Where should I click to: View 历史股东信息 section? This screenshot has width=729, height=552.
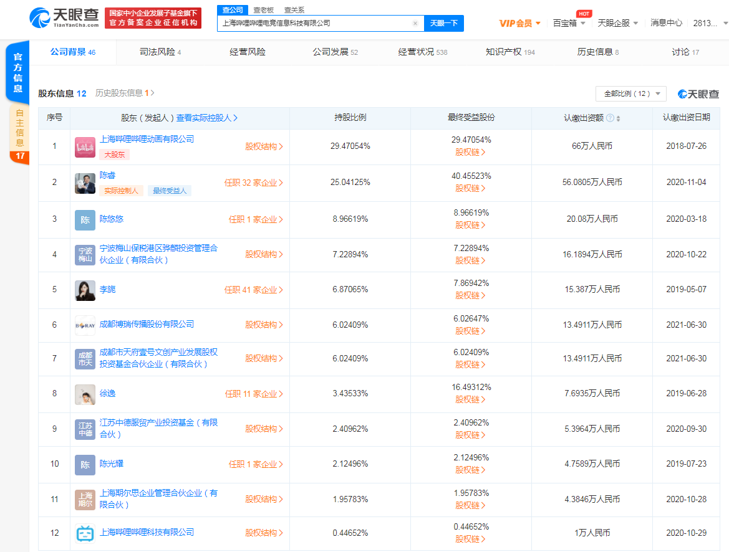[x=124, y=93]
